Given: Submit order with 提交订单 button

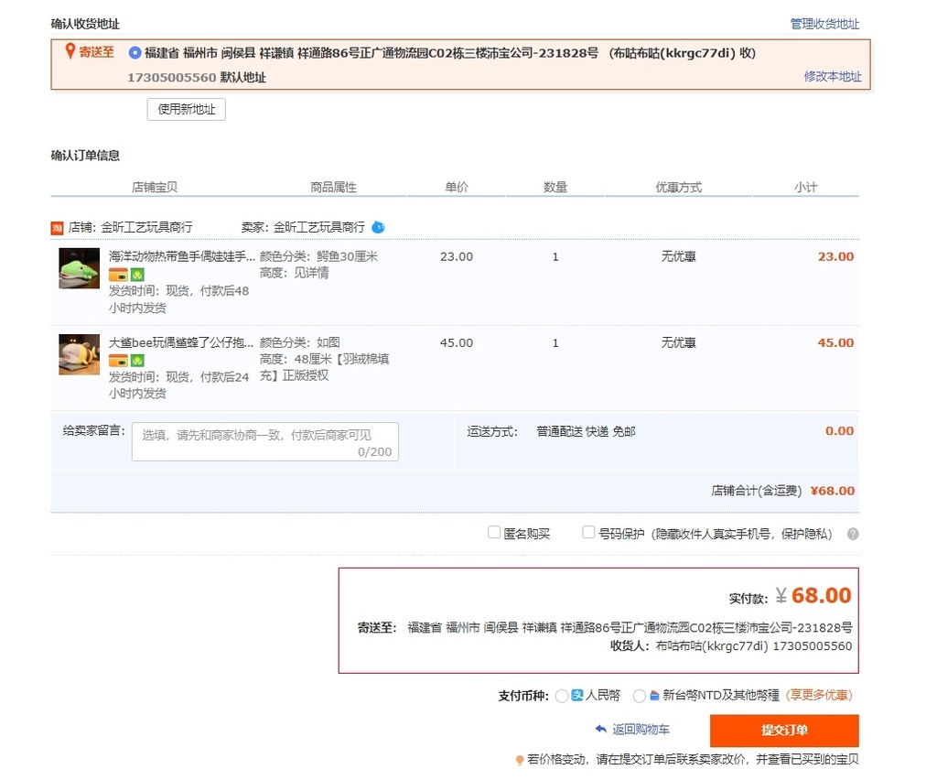Looking at the screenshot, I should click(784, 731).
